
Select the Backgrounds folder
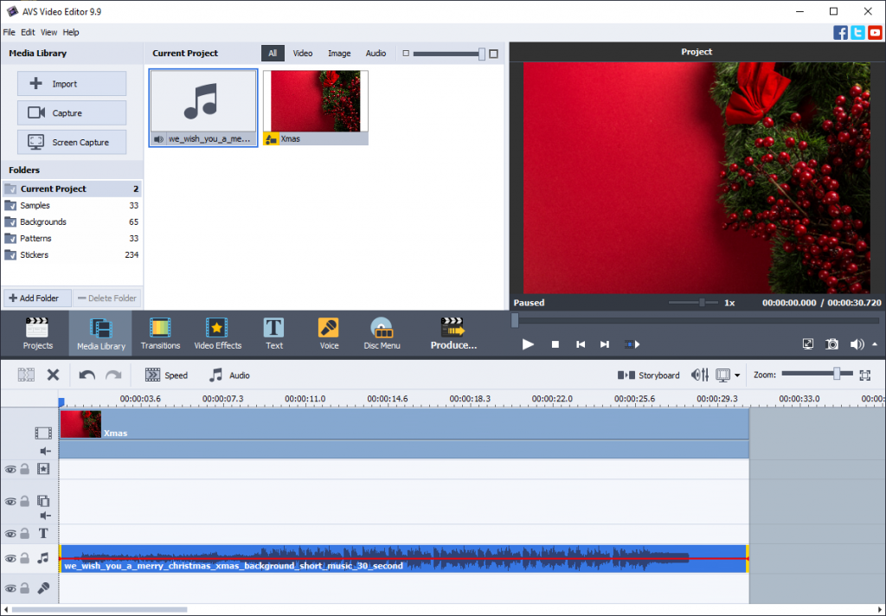(72, 221)
